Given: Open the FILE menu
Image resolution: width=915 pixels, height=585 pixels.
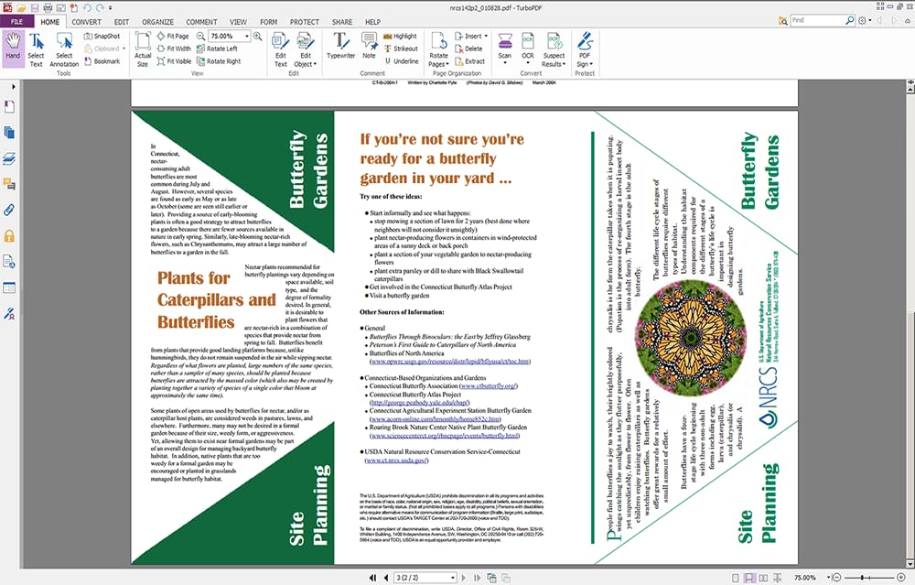Looking at the screenshot, I should 16,22.
